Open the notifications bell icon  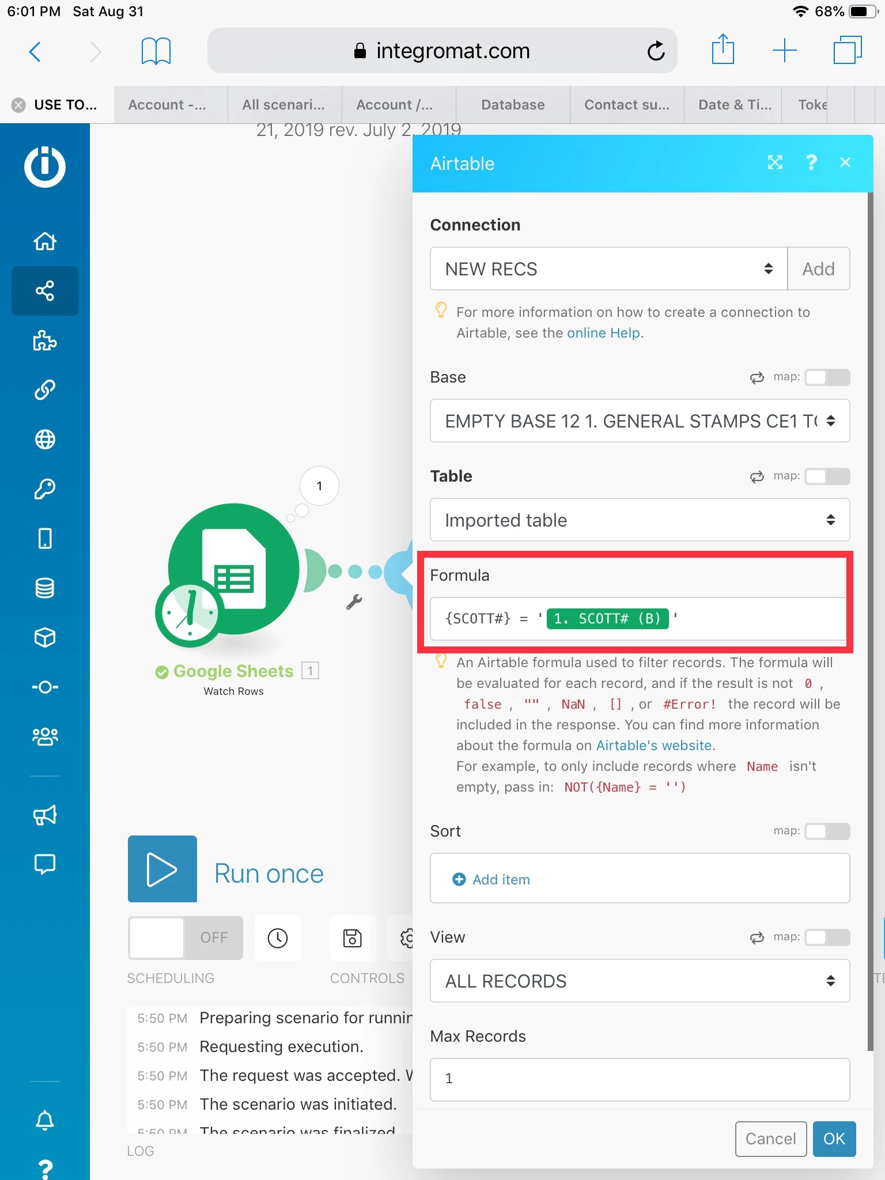[45, 1120]
